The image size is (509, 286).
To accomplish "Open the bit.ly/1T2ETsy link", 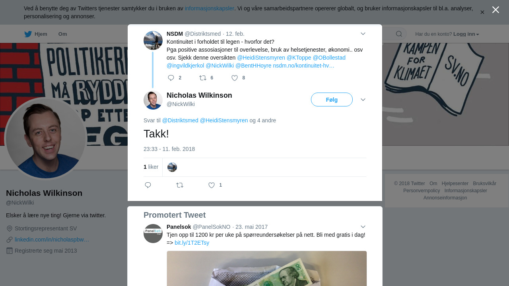I will [192, 243].
